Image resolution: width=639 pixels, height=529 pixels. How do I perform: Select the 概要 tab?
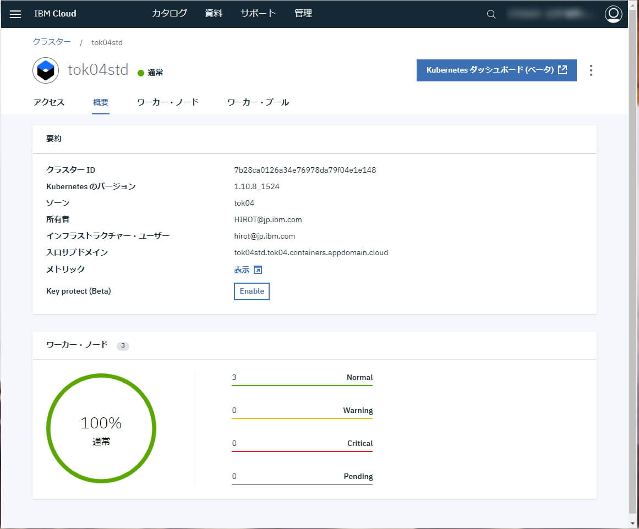[101, 102]
